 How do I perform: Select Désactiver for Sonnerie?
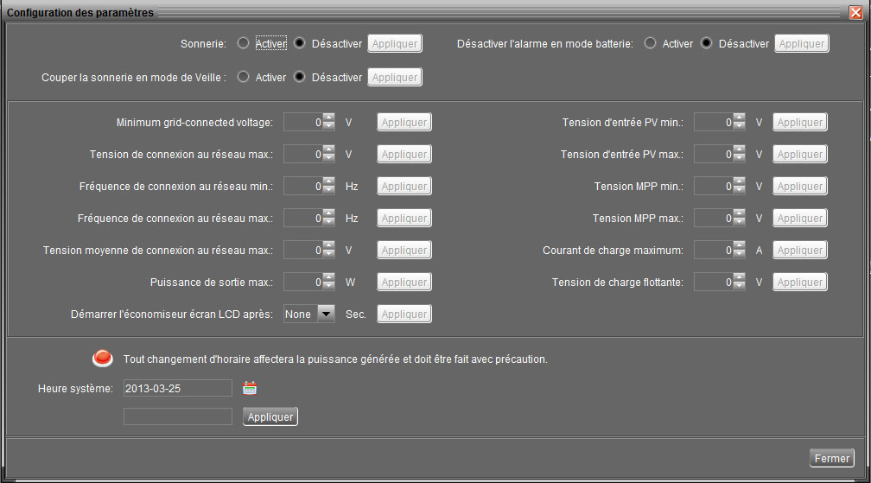[299, 43]
